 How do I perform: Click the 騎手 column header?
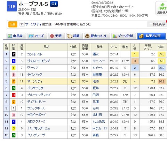coord(100,47)
